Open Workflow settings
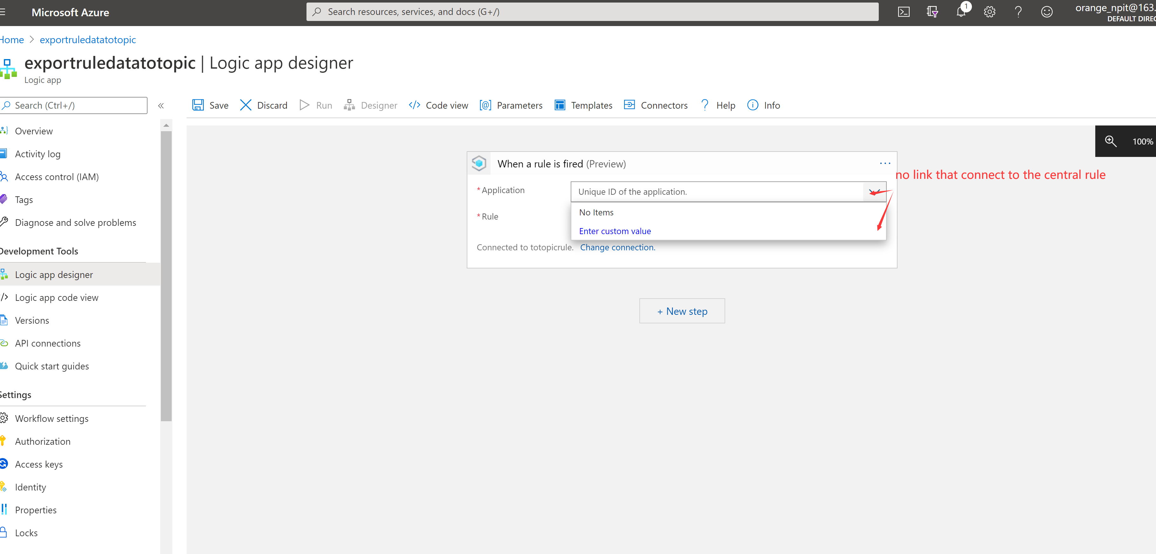 pyautogui.click(x=51, y=418)
